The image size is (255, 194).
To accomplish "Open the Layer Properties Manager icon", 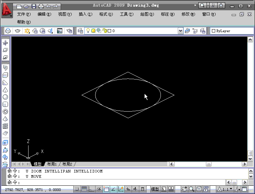I will click(x=80, y=31).
